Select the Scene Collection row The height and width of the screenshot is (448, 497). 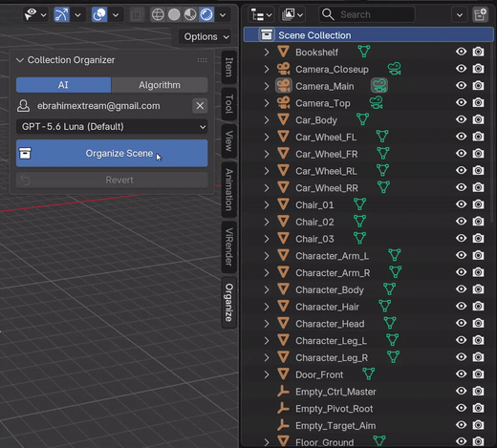tap(368, 34)
